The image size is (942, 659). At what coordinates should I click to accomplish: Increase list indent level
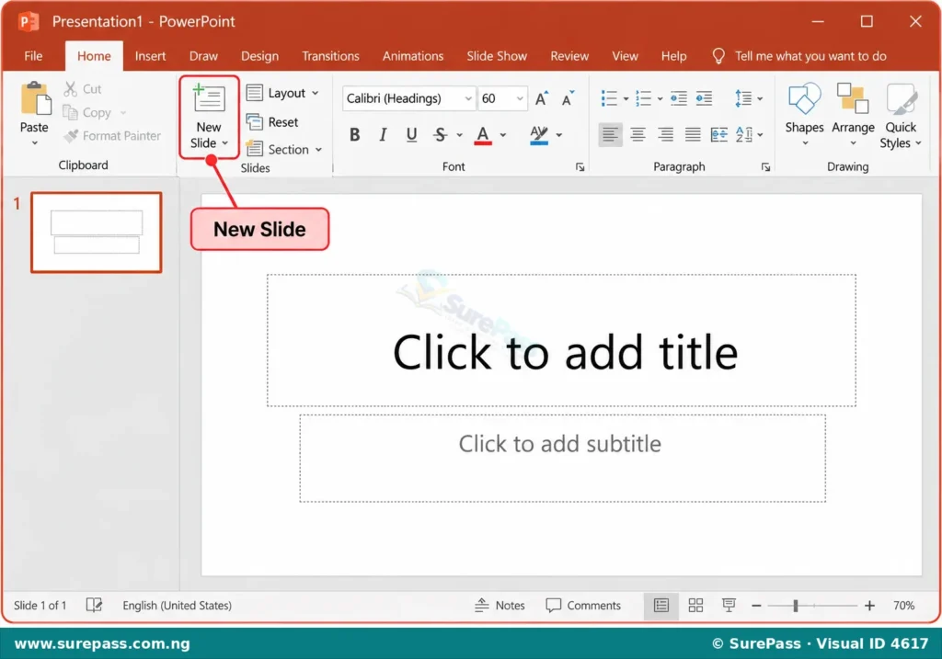point(704,98)
